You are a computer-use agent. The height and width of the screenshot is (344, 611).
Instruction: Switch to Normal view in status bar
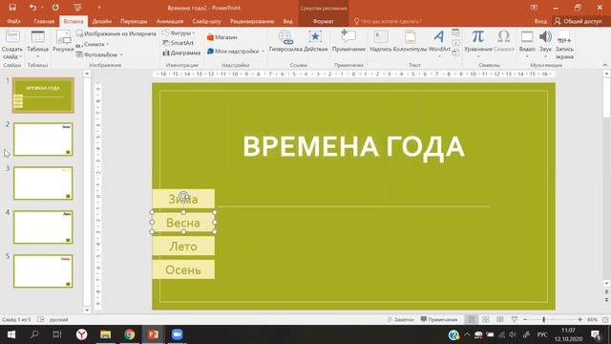471,319
